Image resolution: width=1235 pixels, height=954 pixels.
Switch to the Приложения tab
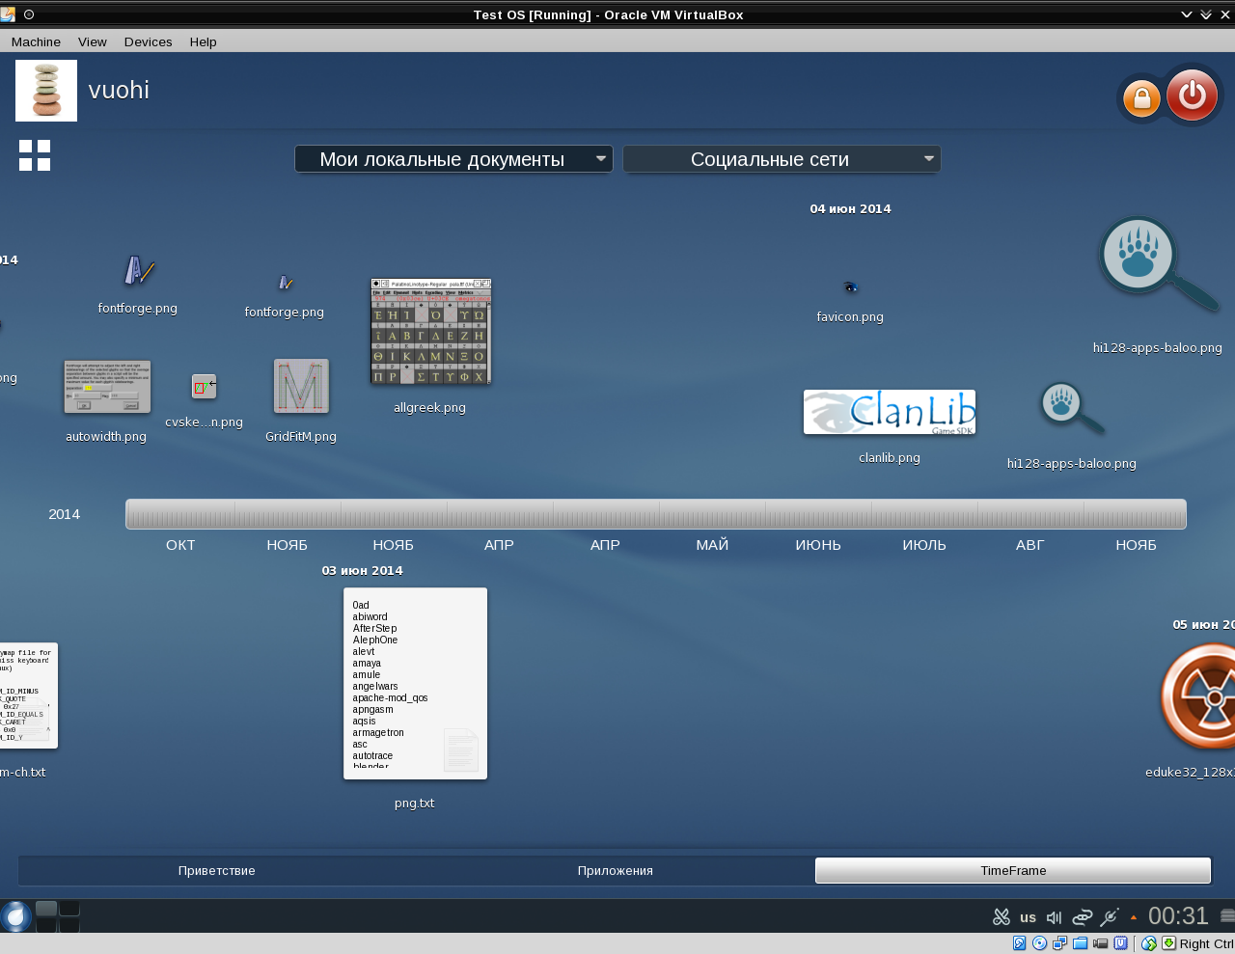tap(616, 870)
